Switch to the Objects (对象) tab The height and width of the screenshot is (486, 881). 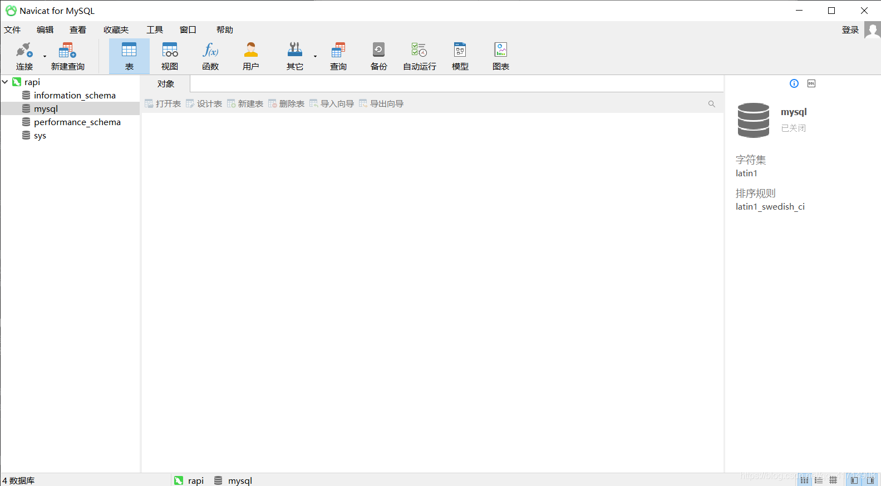point(166,84)
